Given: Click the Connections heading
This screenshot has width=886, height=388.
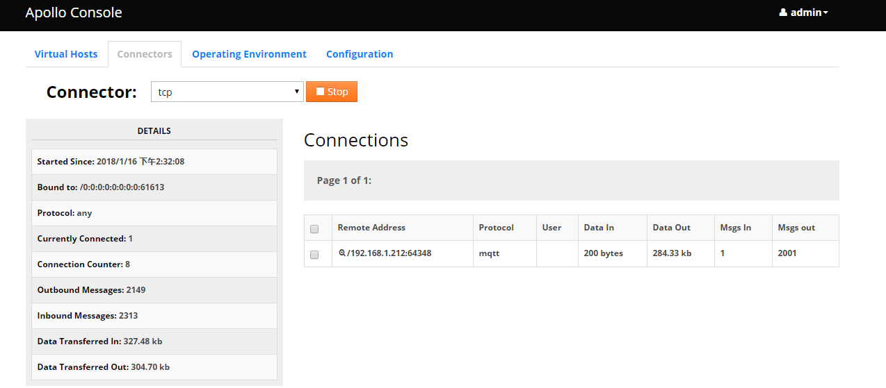Looking at the screenshot, I should tap(356, 140).
